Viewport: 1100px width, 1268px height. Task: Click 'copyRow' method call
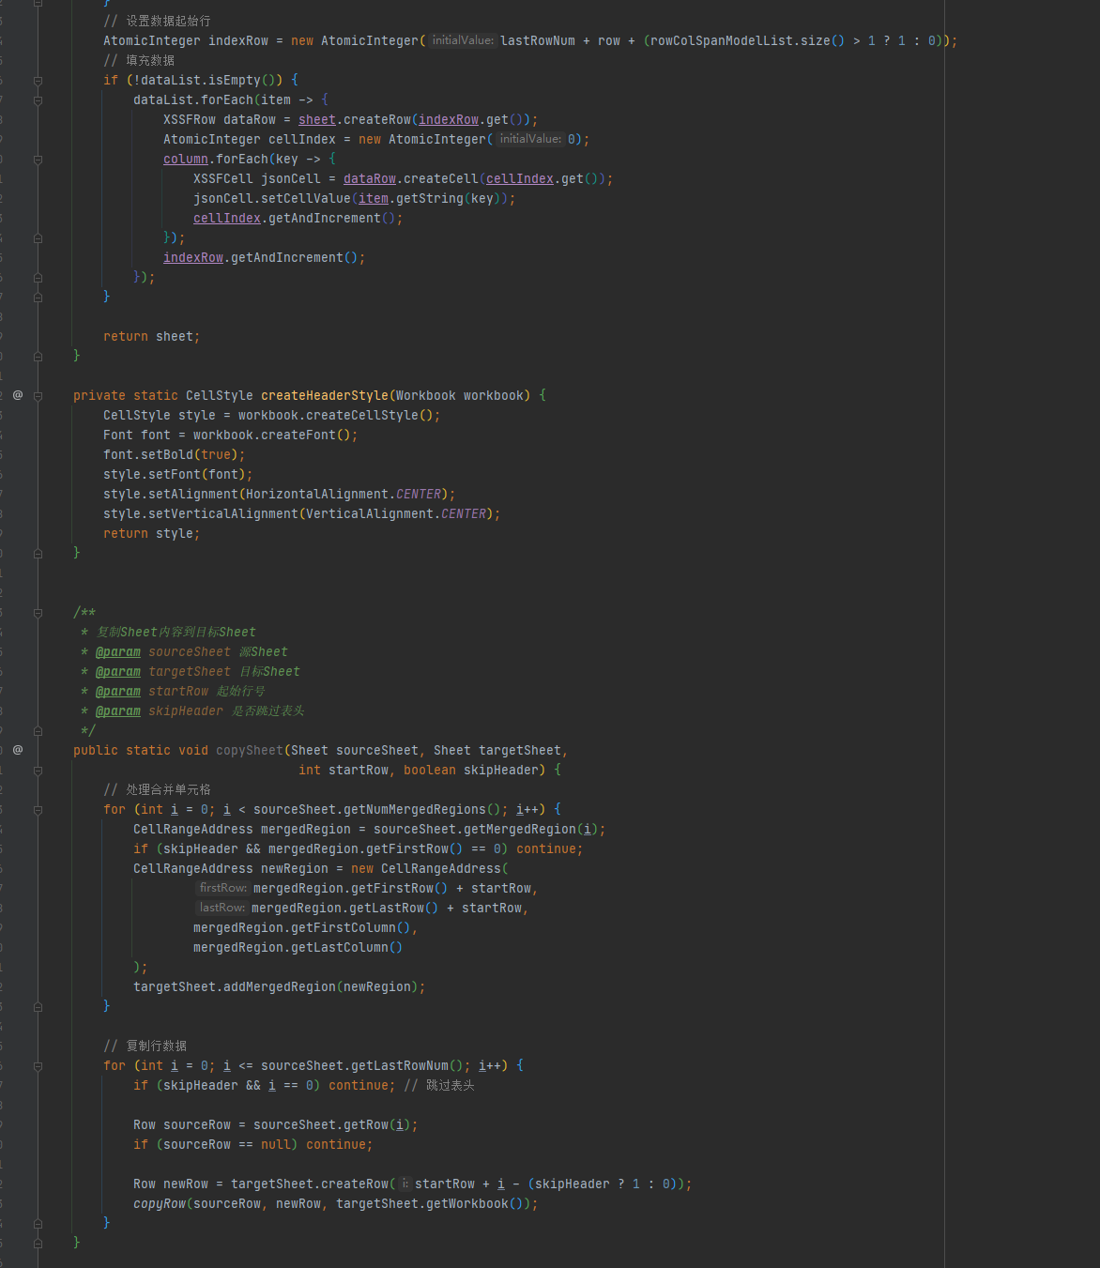click(x=160, y=1204)
